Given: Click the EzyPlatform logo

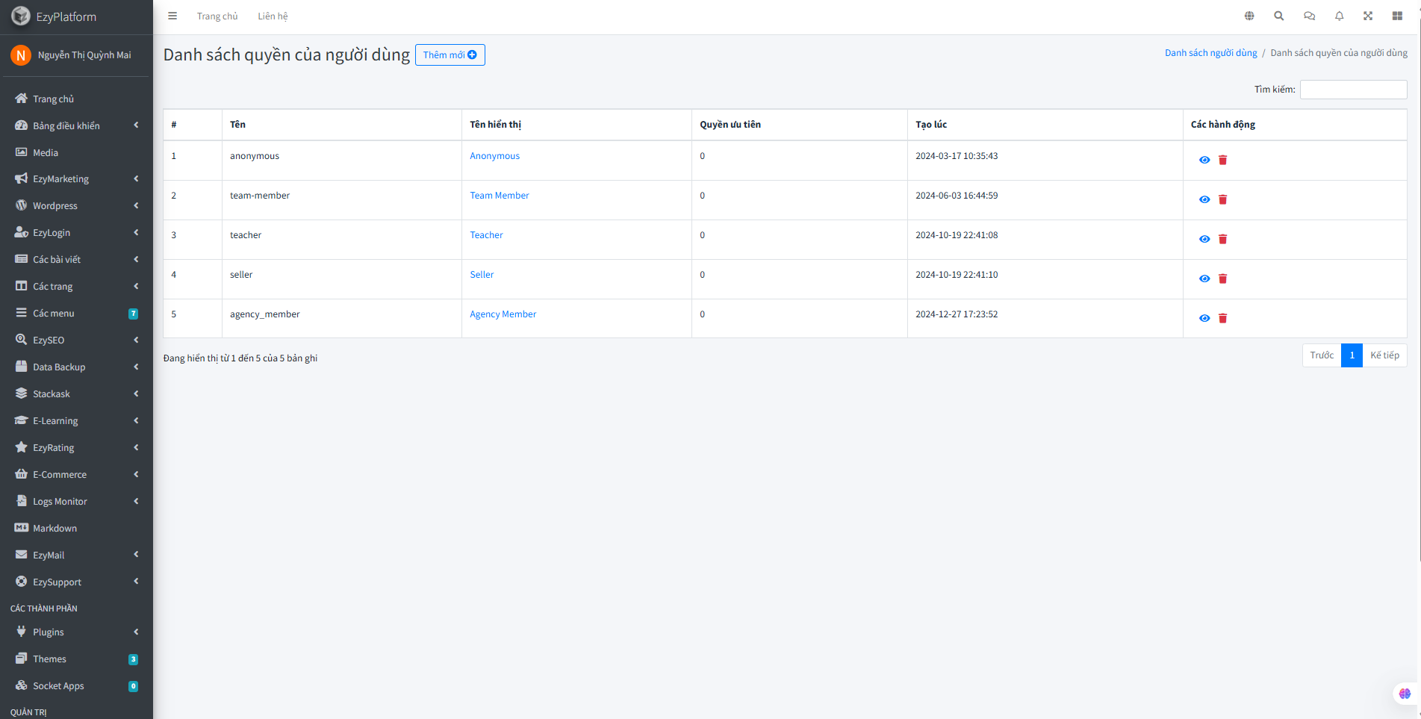Looking at the screenshot, I should (21, 16).
